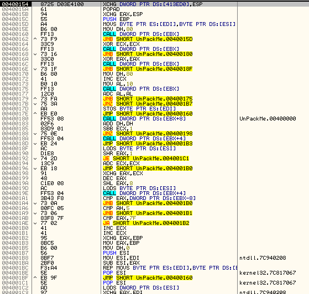The height and width of the screenshot is (294, 309).
Task: Select the CMP EAX,7F instruction
Action: (119, 218)
